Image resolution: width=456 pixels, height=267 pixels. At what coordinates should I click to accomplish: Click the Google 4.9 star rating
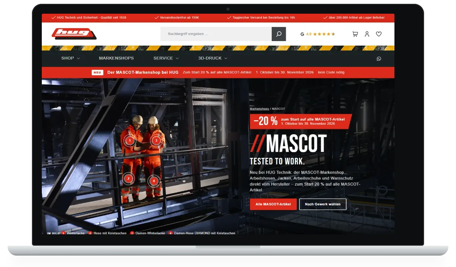coord(318,34)
